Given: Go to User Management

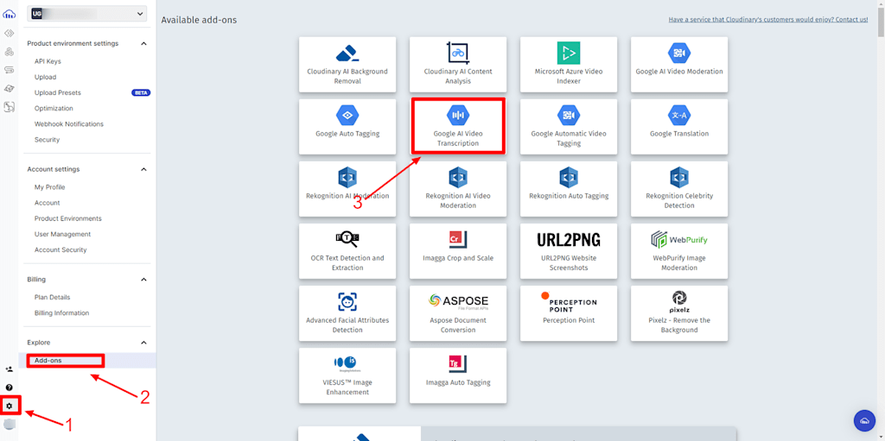Looking at the screenshot, I should [x=62, y=234].
